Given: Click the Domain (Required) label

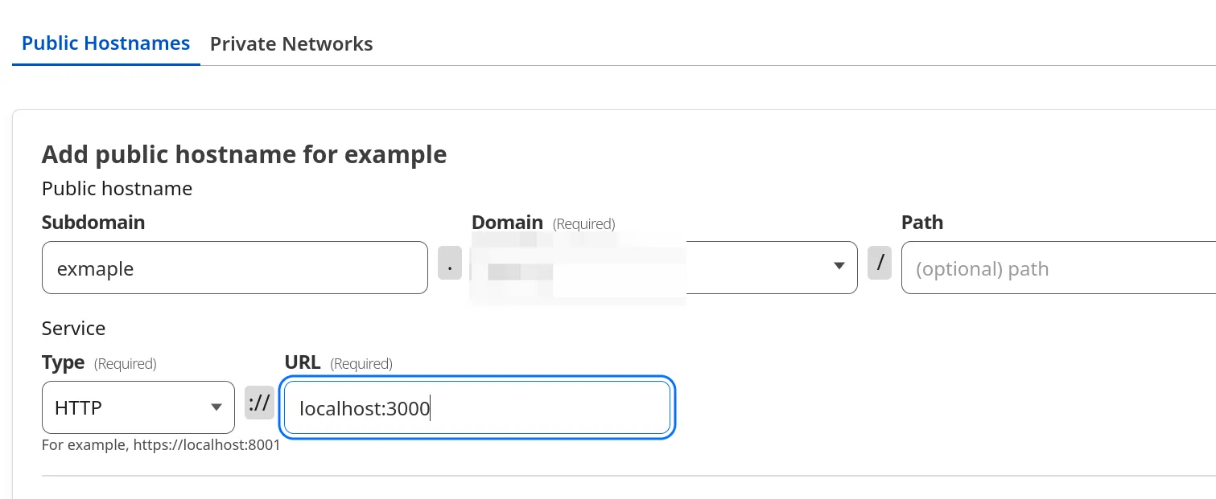Looking at the screenshot, I should [543, 223].
